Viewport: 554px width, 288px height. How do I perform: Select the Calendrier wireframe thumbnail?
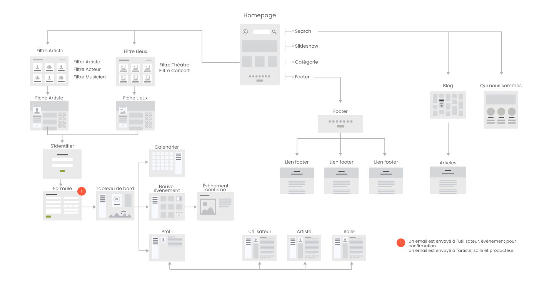pos(167,164)
